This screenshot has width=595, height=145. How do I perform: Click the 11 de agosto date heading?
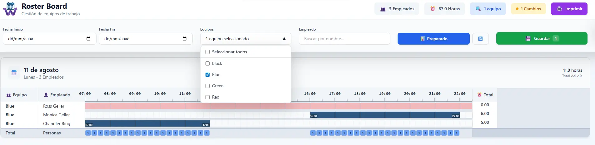tap(41, 70)
